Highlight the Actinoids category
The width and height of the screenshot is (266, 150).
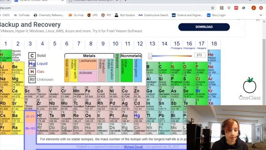click(x=88, y=76)
